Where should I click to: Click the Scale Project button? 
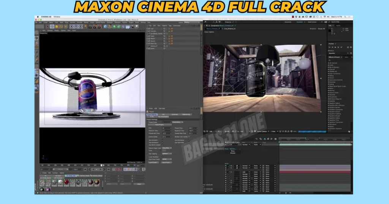(x=160, y=125)
